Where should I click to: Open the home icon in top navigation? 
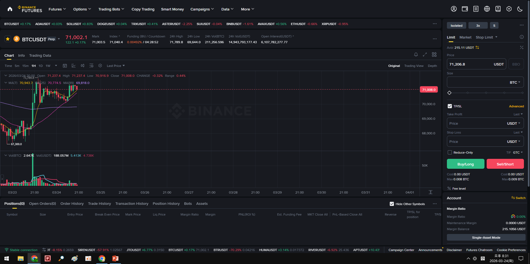pyautogui.click(x=10, y=9)
